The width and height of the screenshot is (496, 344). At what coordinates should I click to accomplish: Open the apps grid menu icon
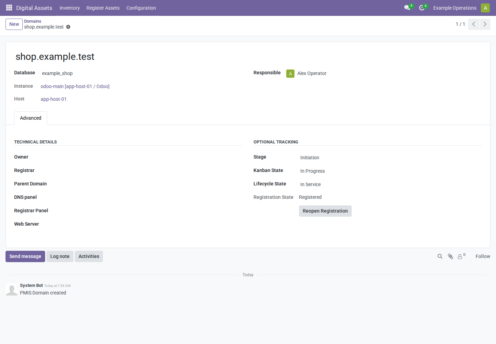[x=9, y=8]
